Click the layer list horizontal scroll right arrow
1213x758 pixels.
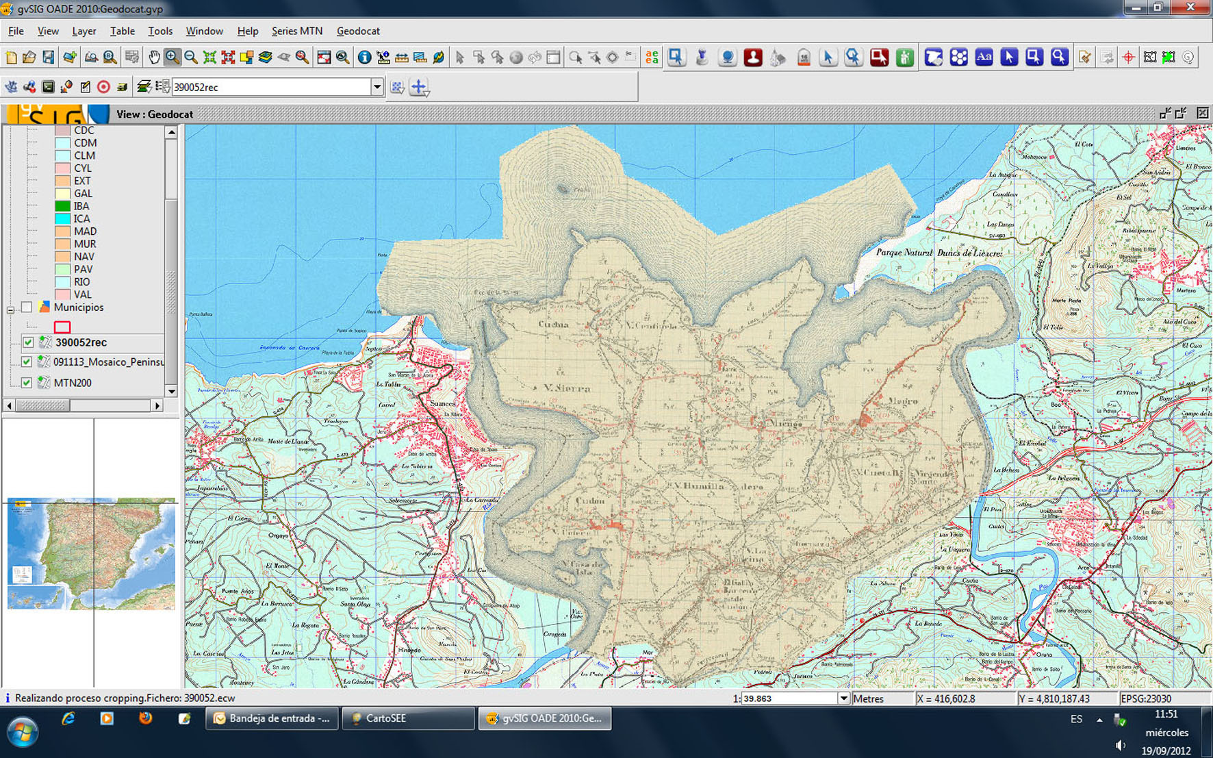pyautogui.click(x=157, y=405)
